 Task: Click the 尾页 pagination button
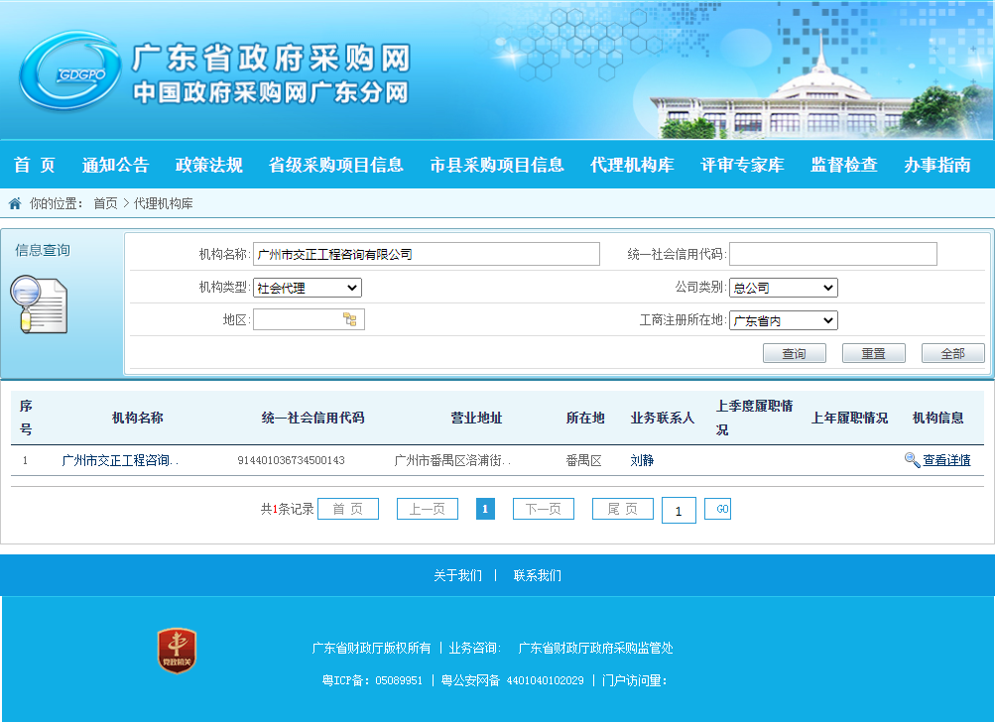tap(623, 509)
